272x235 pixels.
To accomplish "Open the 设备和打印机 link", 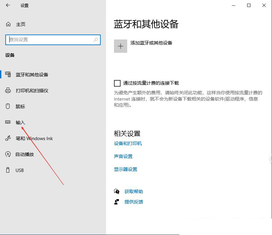I will coord(128,143).
